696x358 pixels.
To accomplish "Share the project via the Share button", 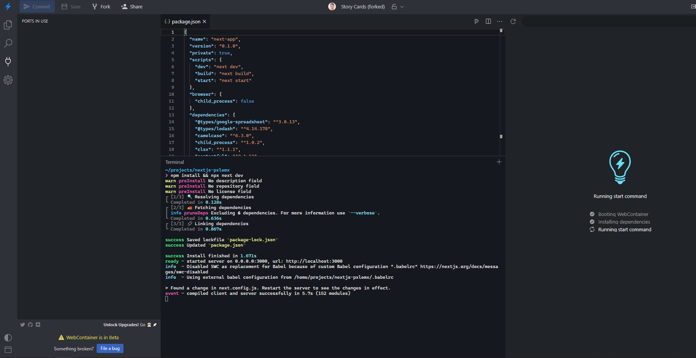I will [132, 7].
